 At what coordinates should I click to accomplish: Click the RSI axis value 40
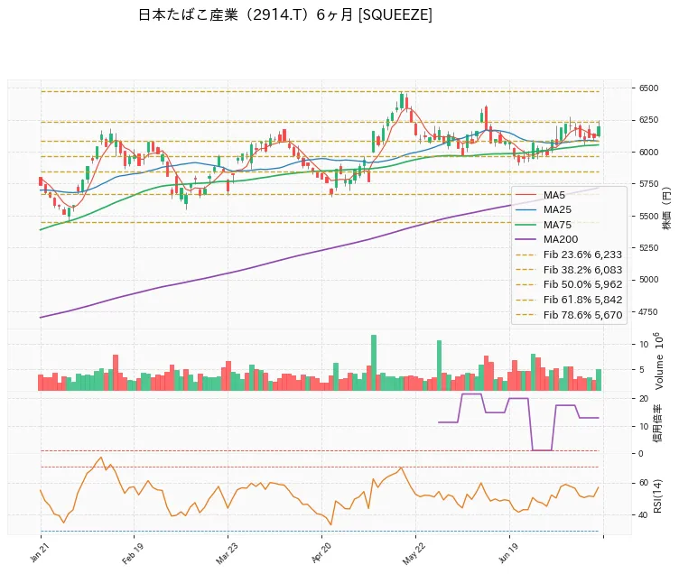point(644,515)
